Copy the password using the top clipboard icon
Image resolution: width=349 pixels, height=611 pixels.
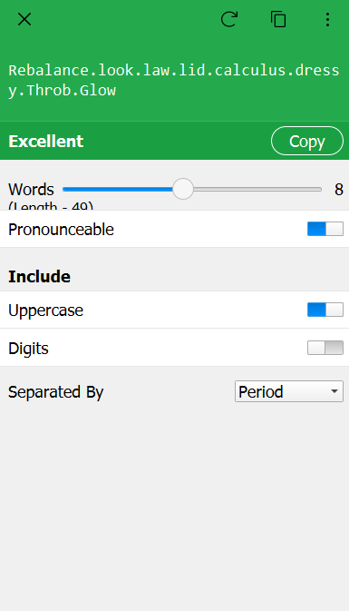[x=278, y=19]
